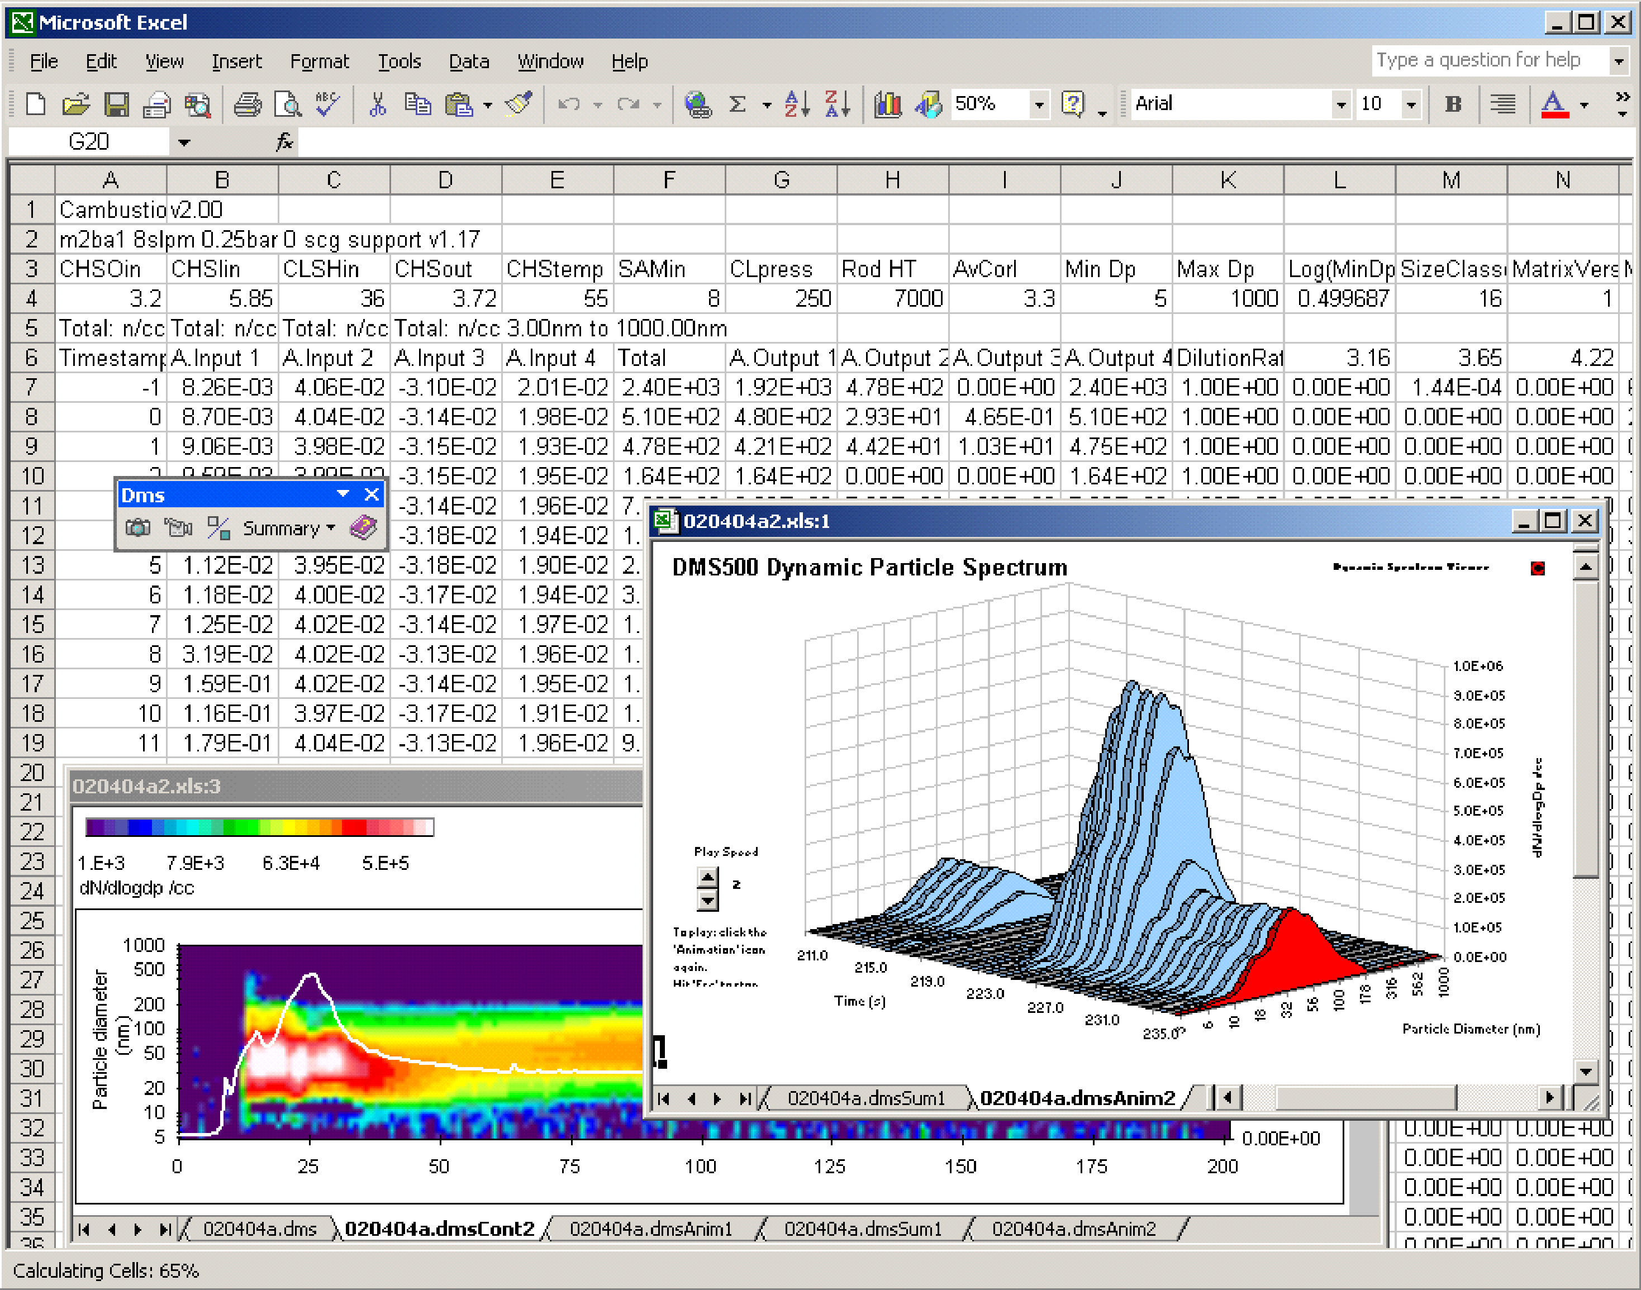Click cell with value 0.499687
The image size is (1641, 1290).
(x=1340, y=298)
